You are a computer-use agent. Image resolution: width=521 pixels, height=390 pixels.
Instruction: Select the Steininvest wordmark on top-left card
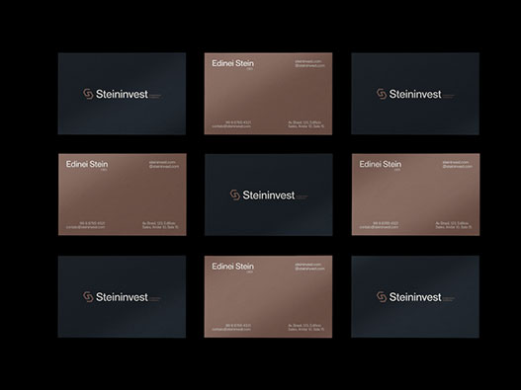(122, 94)
